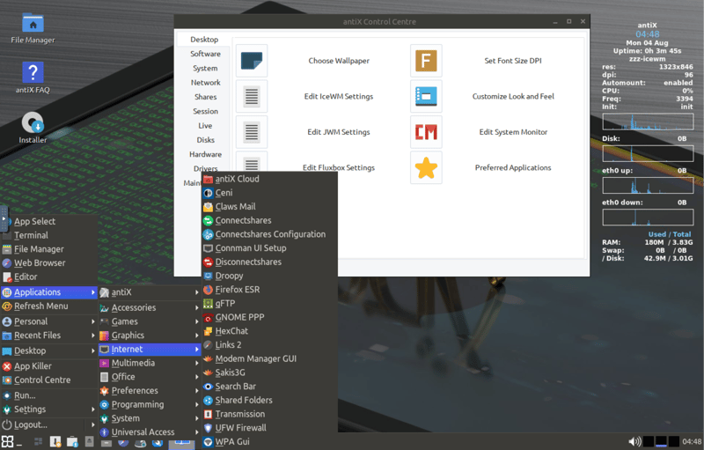704x450 pixels.
Task: Switch to the Network tab
Action: pos(205,83)
